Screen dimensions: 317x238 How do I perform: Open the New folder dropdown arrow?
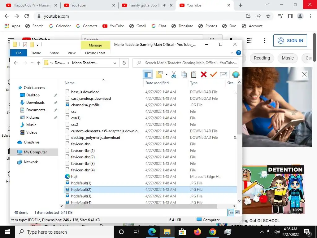(167, 74)
